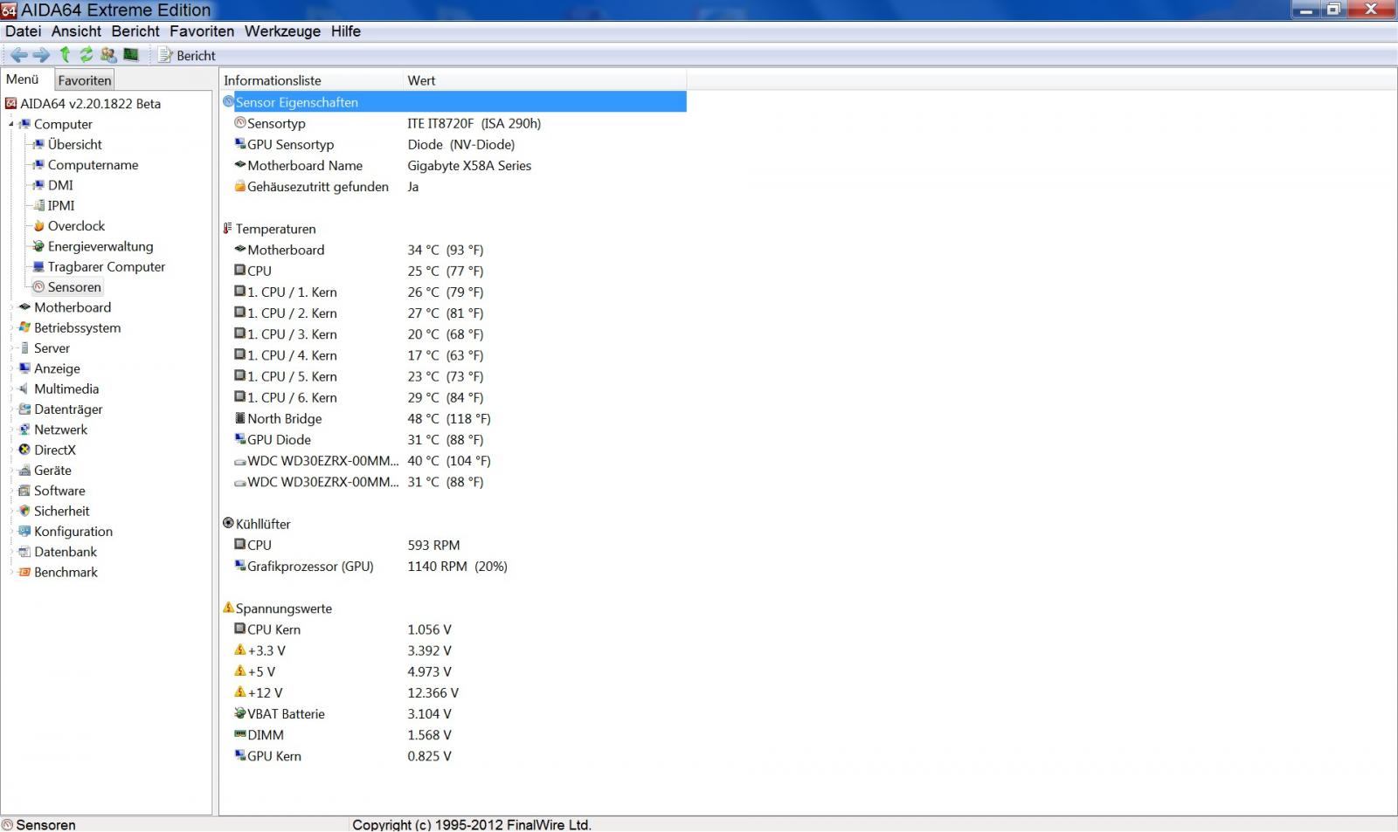Click the Energieverwaltung icon in tree
The width and height of the screenshot is (1398, 832).
pyautogui.click(x=38, y=246)
